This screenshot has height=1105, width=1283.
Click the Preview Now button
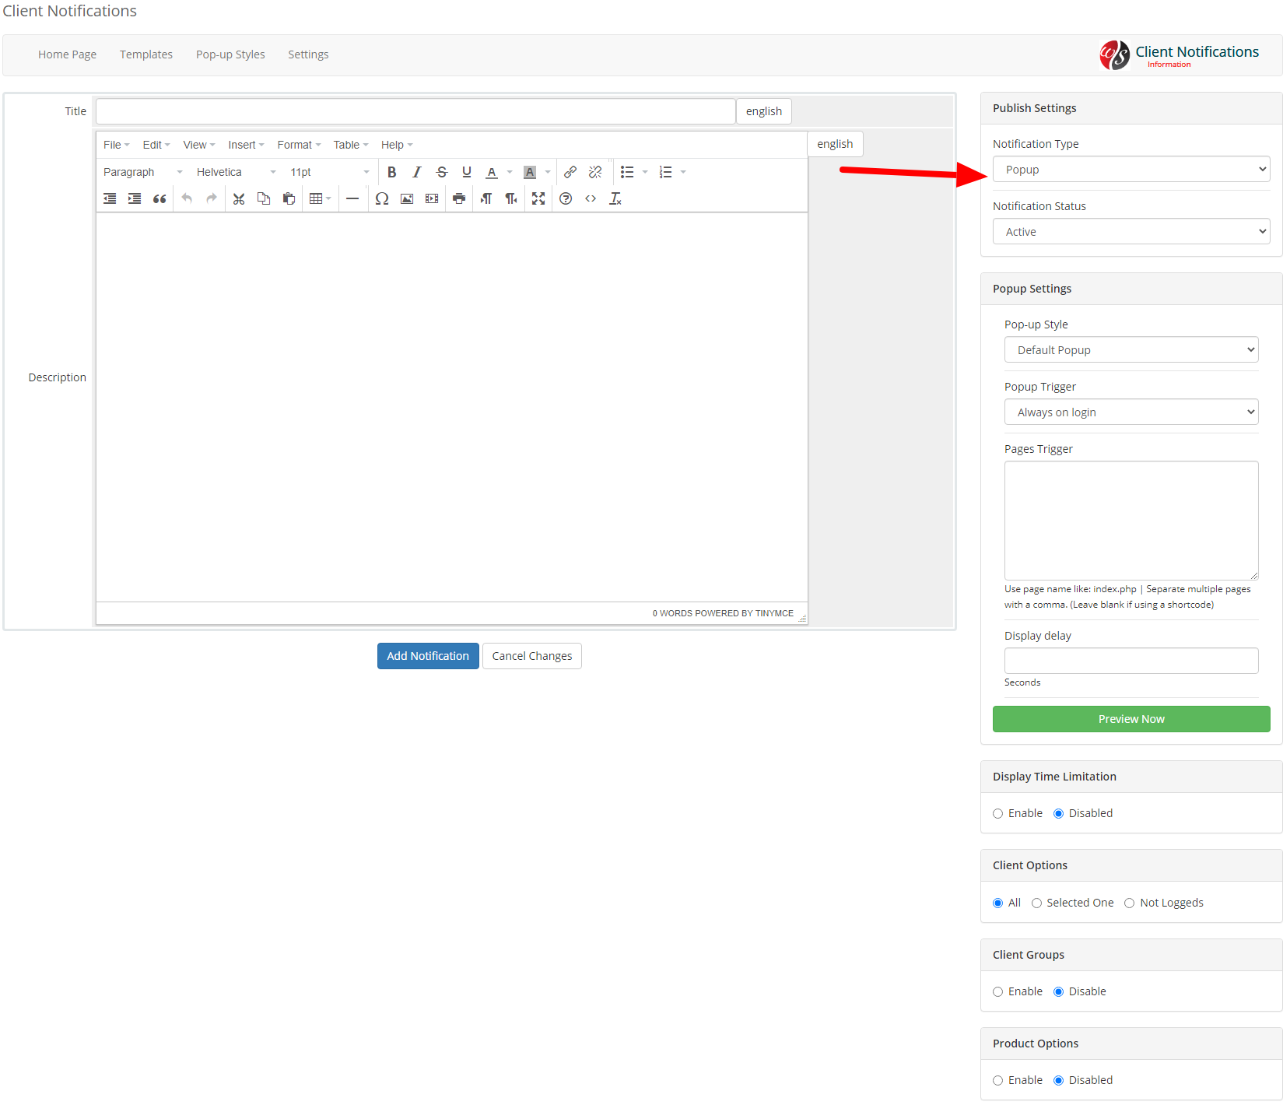click(x=1131, y=718)
